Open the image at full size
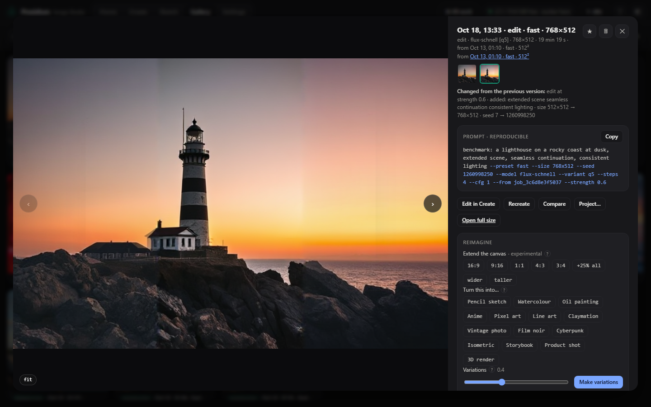Viewport: 651px width, 407px height. tap(479, 220)
